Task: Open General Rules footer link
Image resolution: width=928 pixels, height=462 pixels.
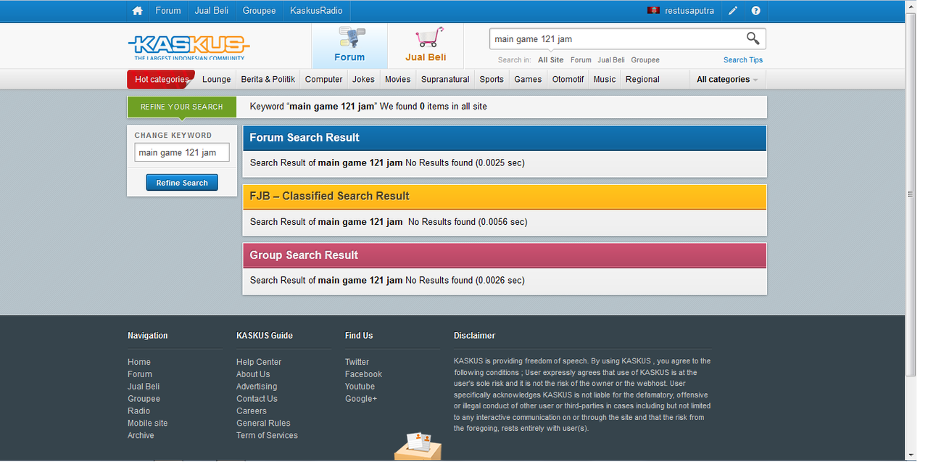Action: point(263,424)
